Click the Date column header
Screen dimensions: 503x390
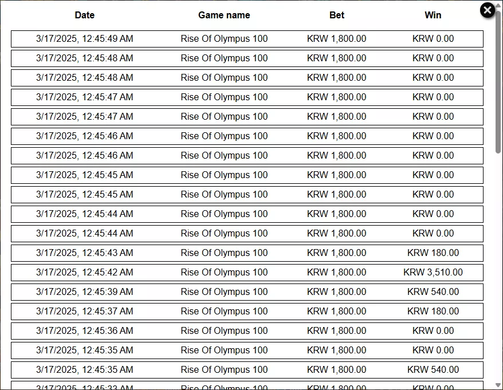pyautogui.click(x=85, y=15)
